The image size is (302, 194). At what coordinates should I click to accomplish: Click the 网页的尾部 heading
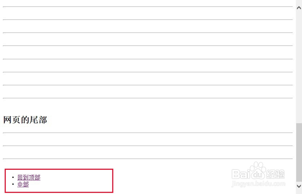pos(25,120)
